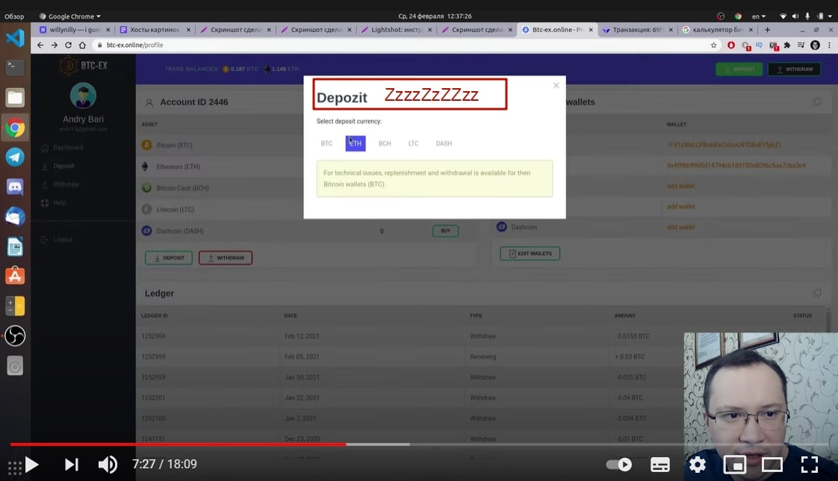Open the Chrome three-dot menu

tap(829, 45)
